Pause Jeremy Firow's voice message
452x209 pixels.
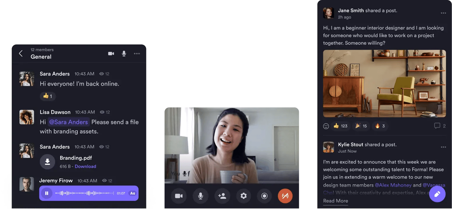pyautogui.click(x=47, y=193)
